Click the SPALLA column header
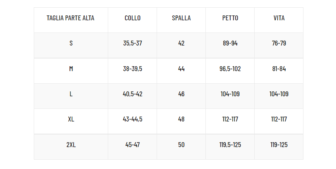The image size is (336, 169). 181,18
